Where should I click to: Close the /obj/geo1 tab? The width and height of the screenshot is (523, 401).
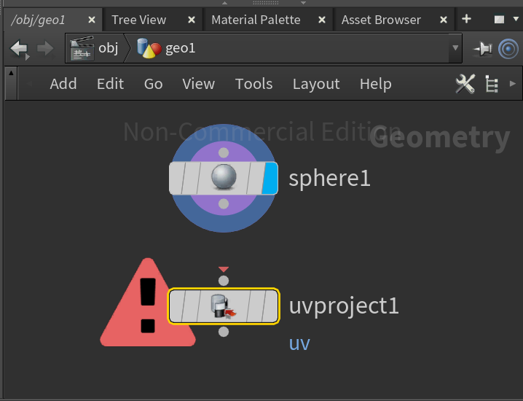[x=92, y=20]
